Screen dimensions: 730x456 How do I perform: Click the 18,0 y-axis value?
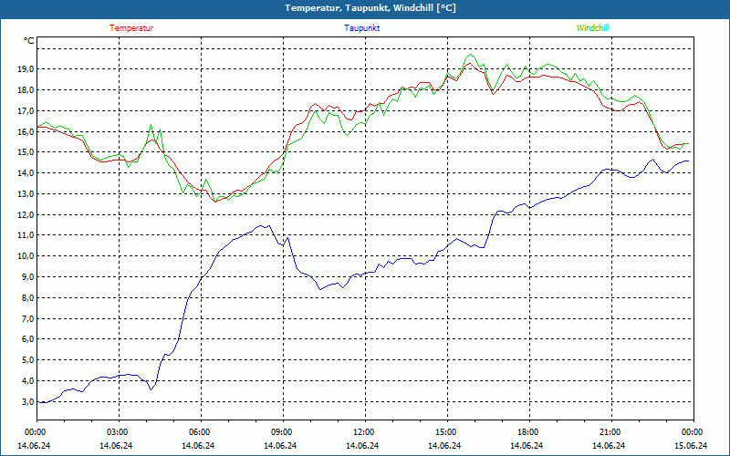(26, 89)
